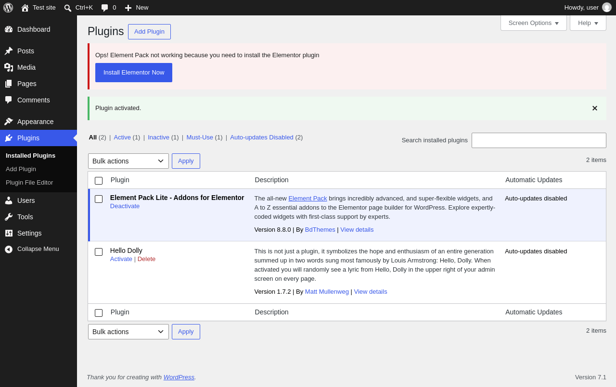Click the bottom Apply button
The width and height of the screenshot is (616, 387).
tap(186, 332)
